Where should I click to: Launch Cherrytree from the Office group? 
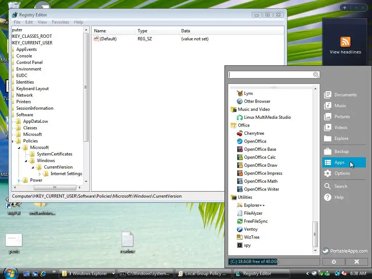pos(251,133)
